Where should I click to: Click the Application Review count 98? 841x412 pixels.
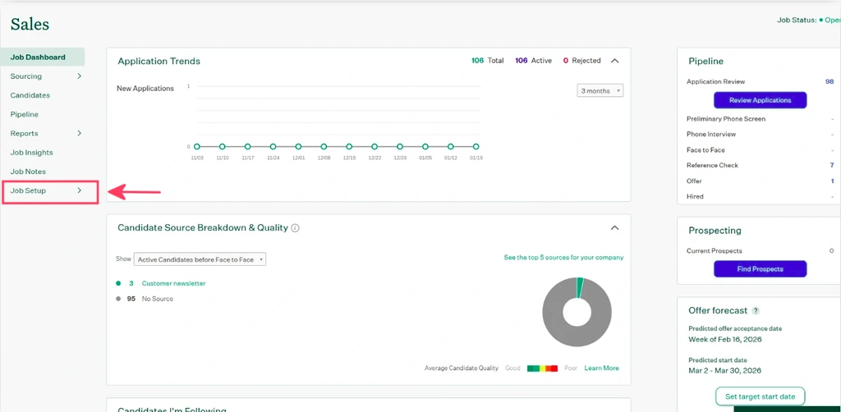(x=830, y=81)
